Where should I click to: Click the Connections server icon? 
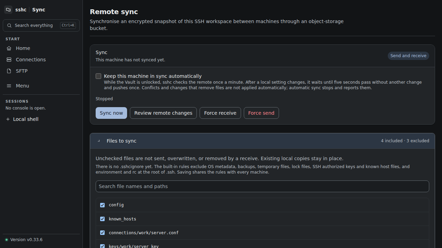(x=9, y=60)
